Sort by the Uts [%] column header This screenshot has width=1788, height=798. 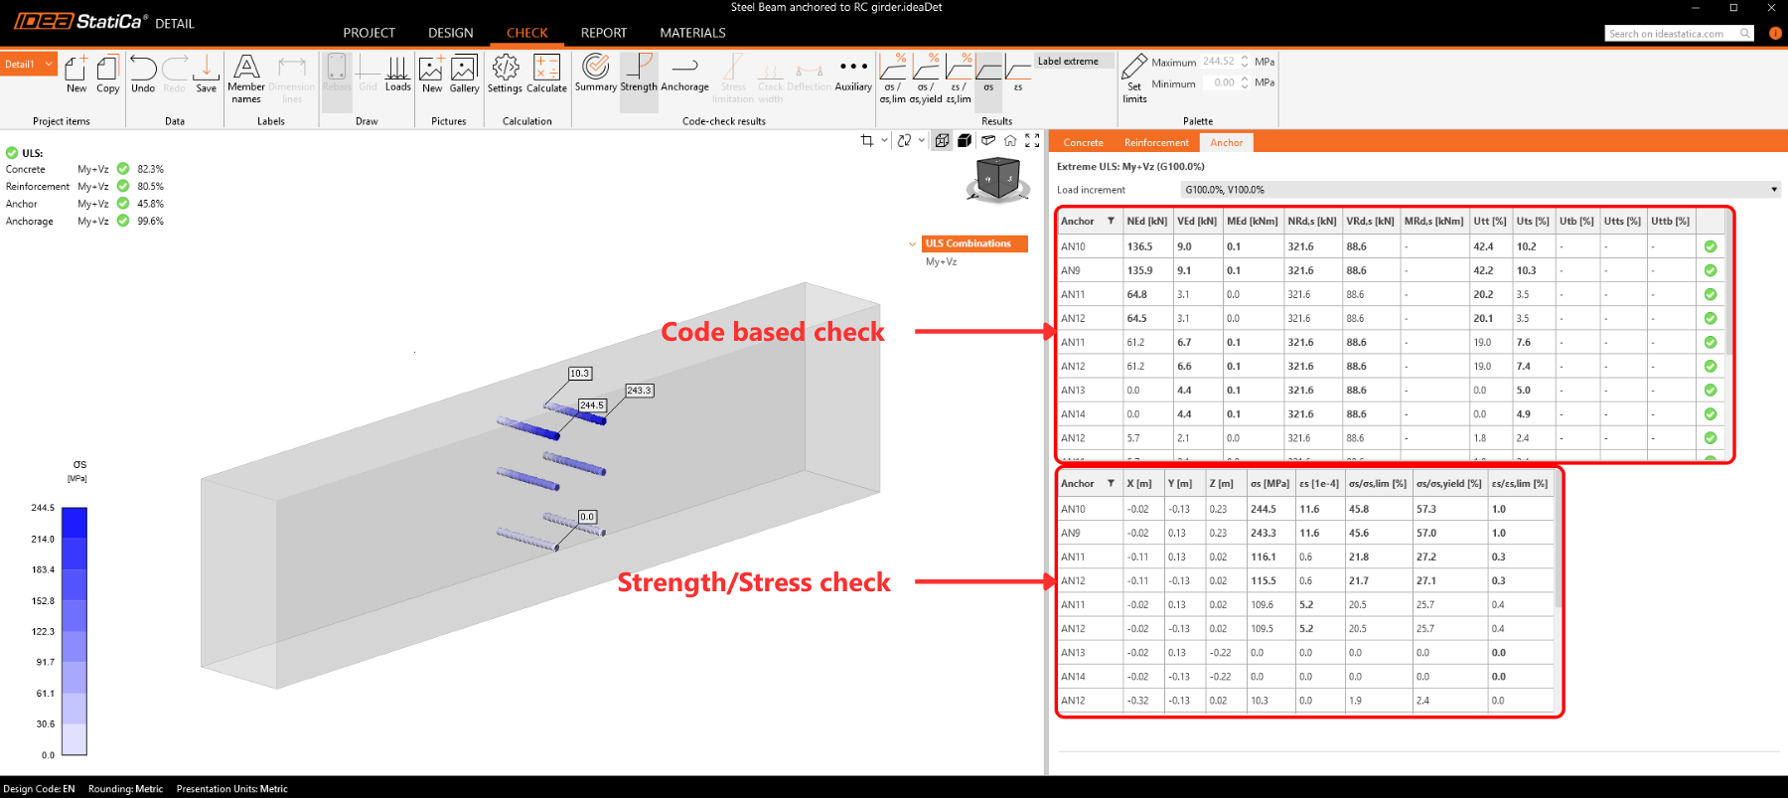click(1533, 222)
